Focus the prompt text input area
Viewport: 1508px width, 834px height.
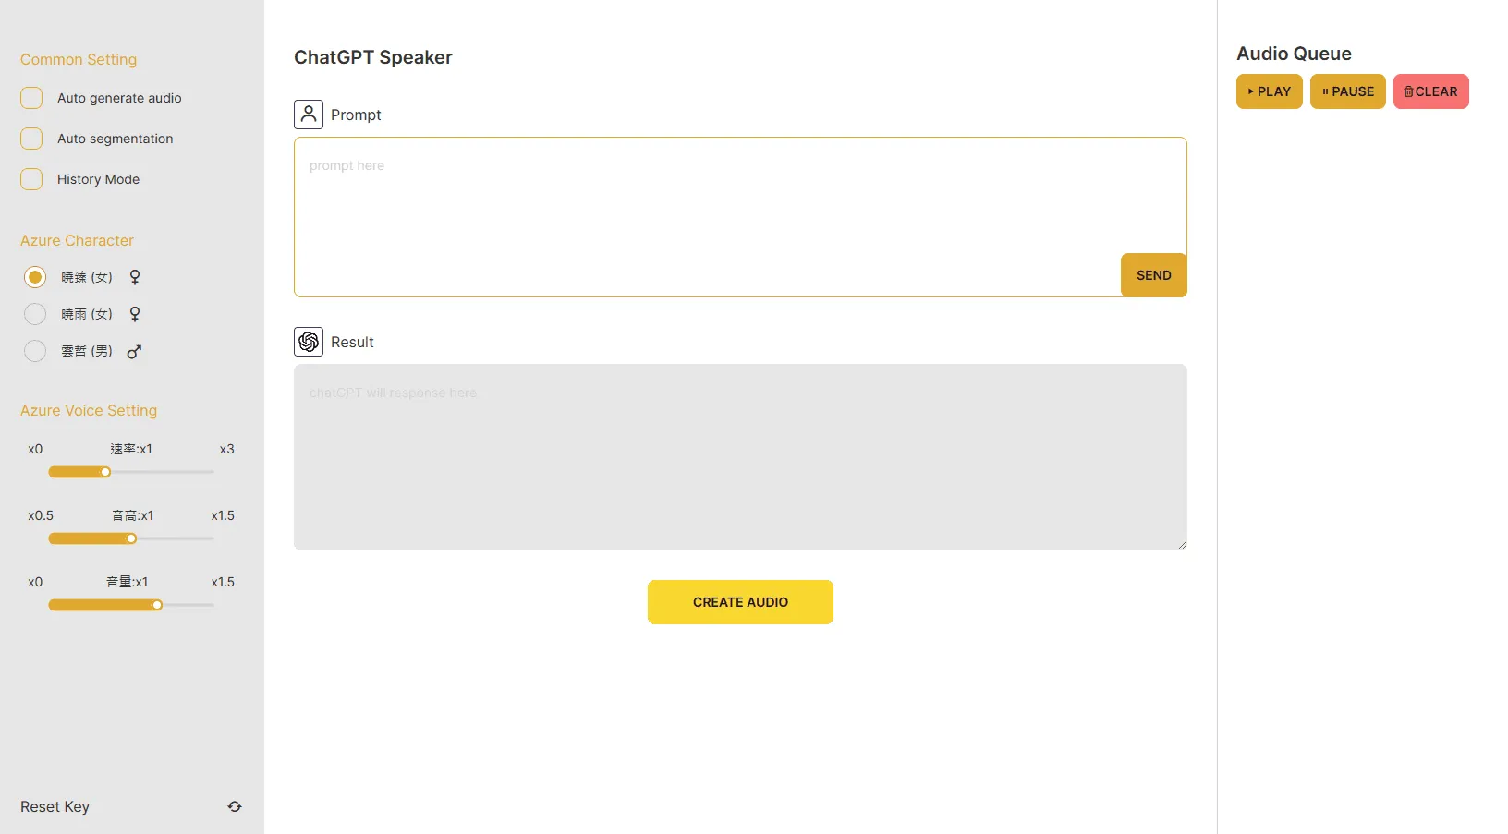point(707,217)
